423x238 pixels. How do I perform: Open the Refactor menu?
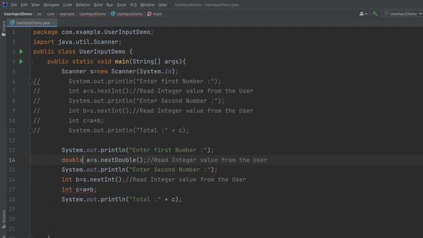(83, 5)
